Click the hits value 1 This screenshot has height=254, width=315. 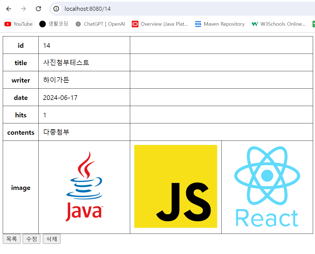[44, 115]
